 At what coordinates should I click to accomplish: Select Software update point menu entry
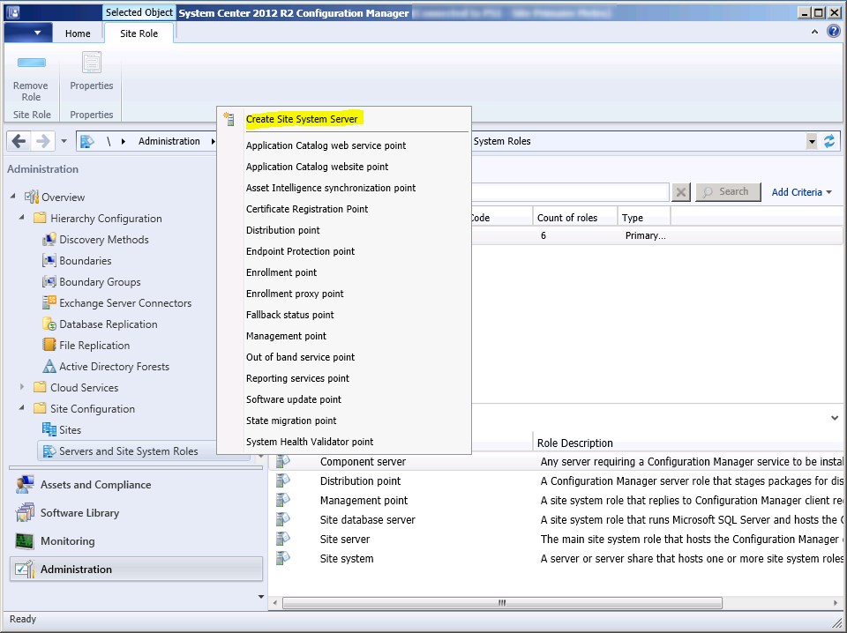pyautogui.click(x=293, y=399)
